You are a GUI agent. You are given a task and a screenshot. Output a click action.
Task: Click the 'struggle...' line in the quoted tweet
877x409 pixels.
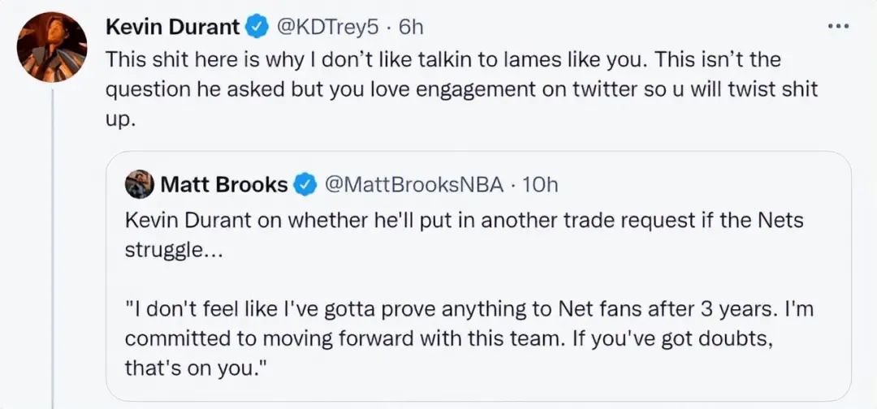point(171,249)
